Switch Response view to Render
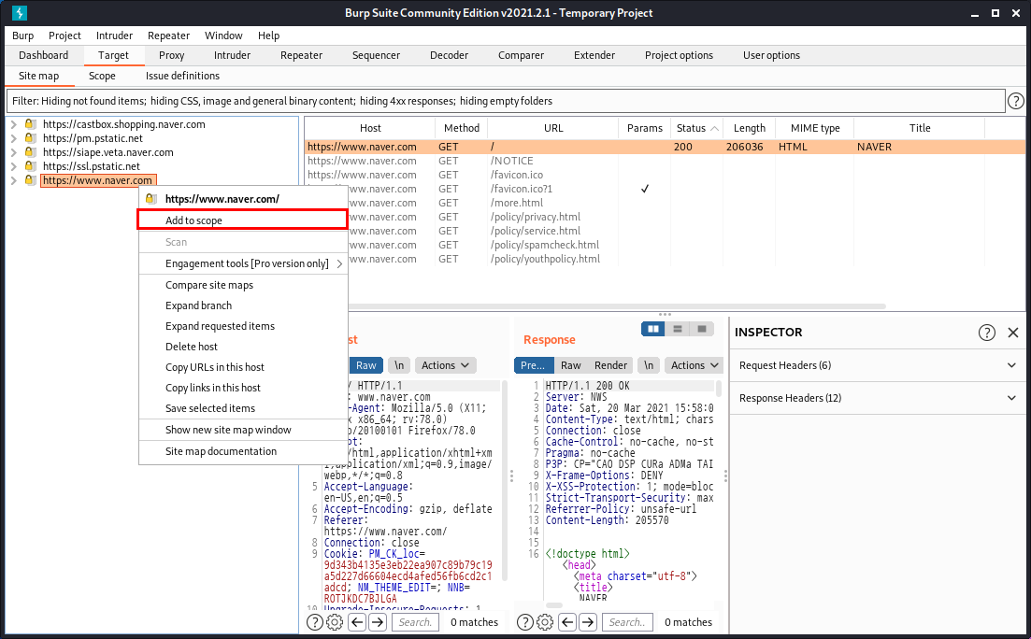This screenshot has width=1031, height=639. 610,365
